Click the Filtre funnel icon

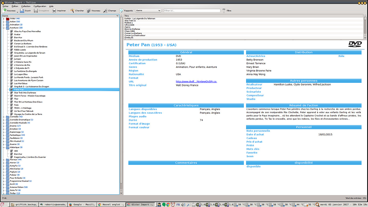click(x=224, y=11)
